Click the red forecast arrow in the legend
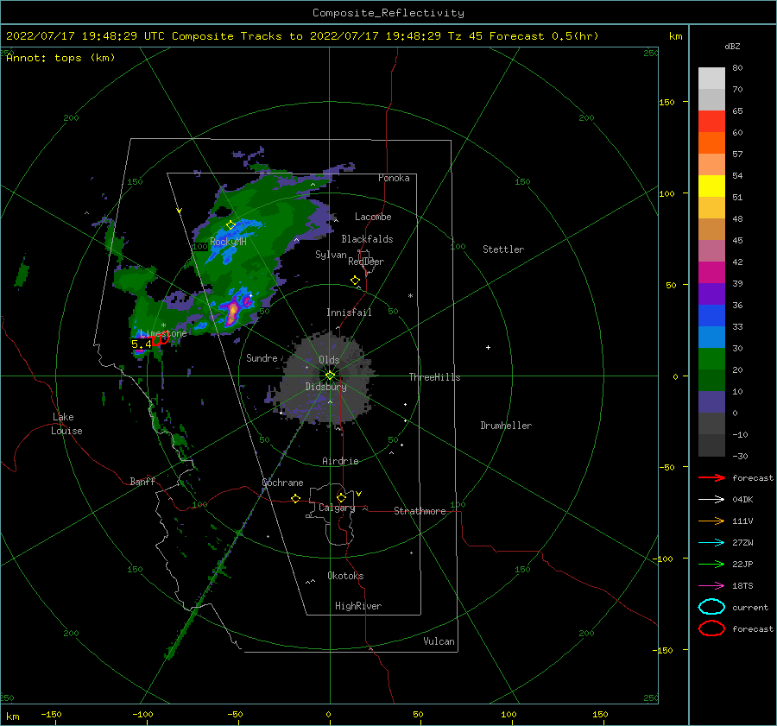 pos(711,477)
